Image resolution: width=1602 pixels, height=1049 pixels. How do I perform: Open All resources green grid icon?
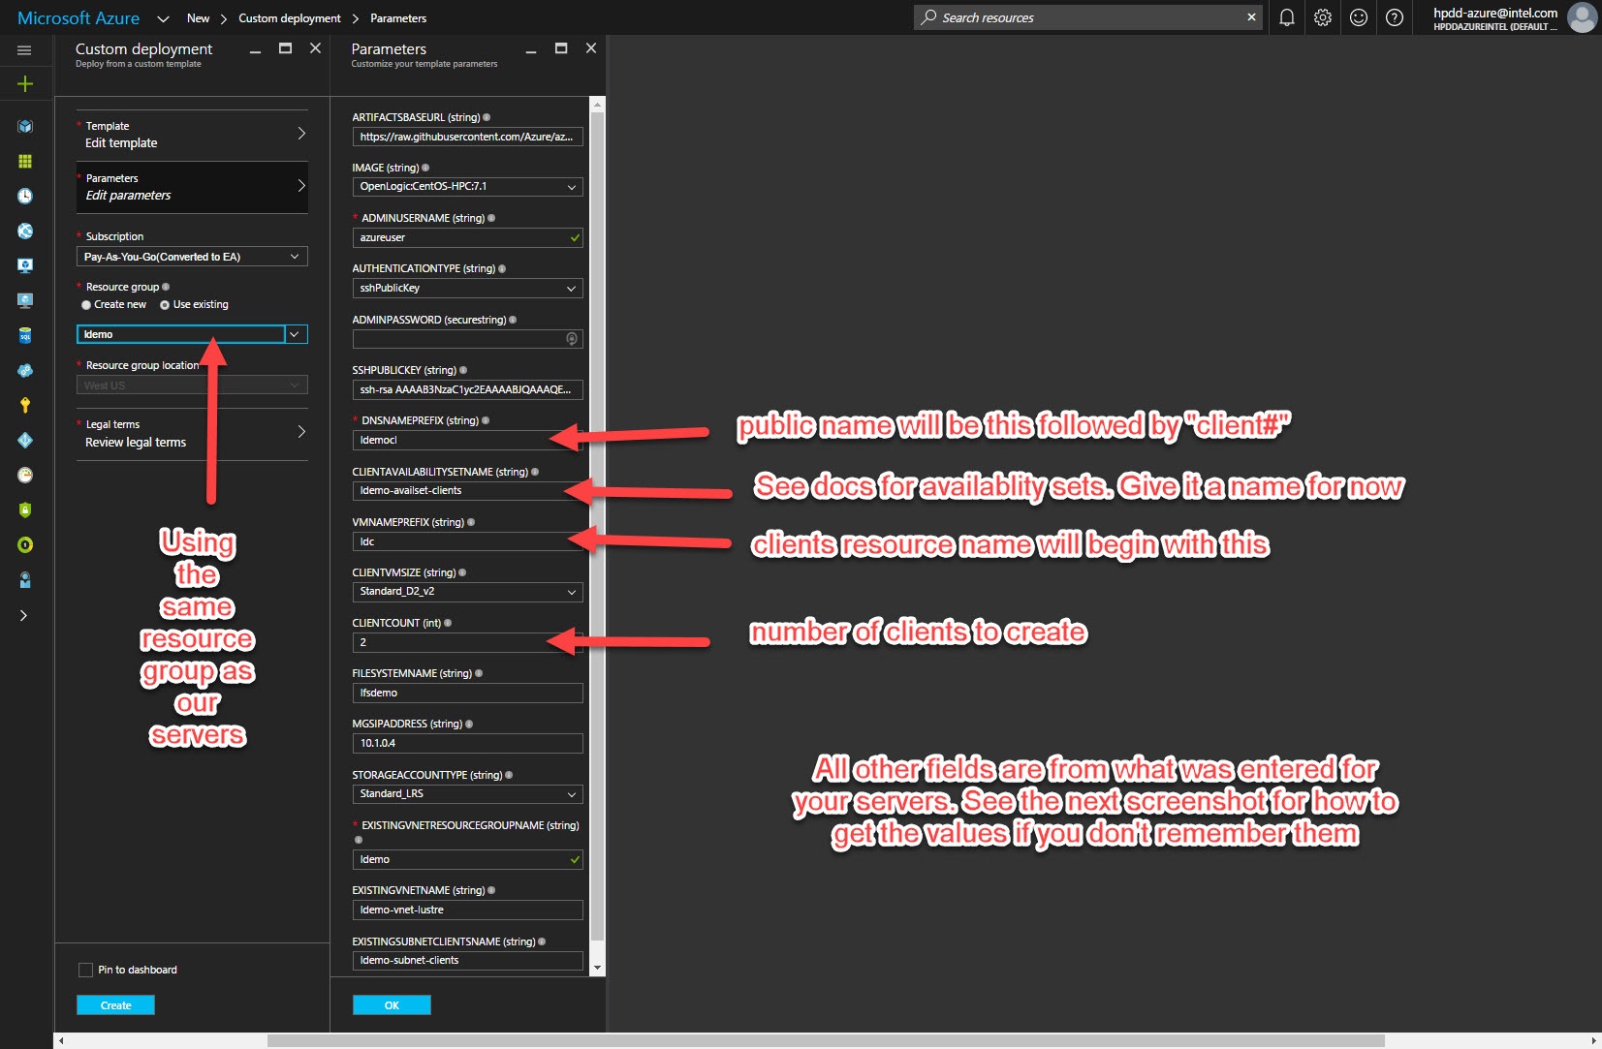(x=25, y=161)
